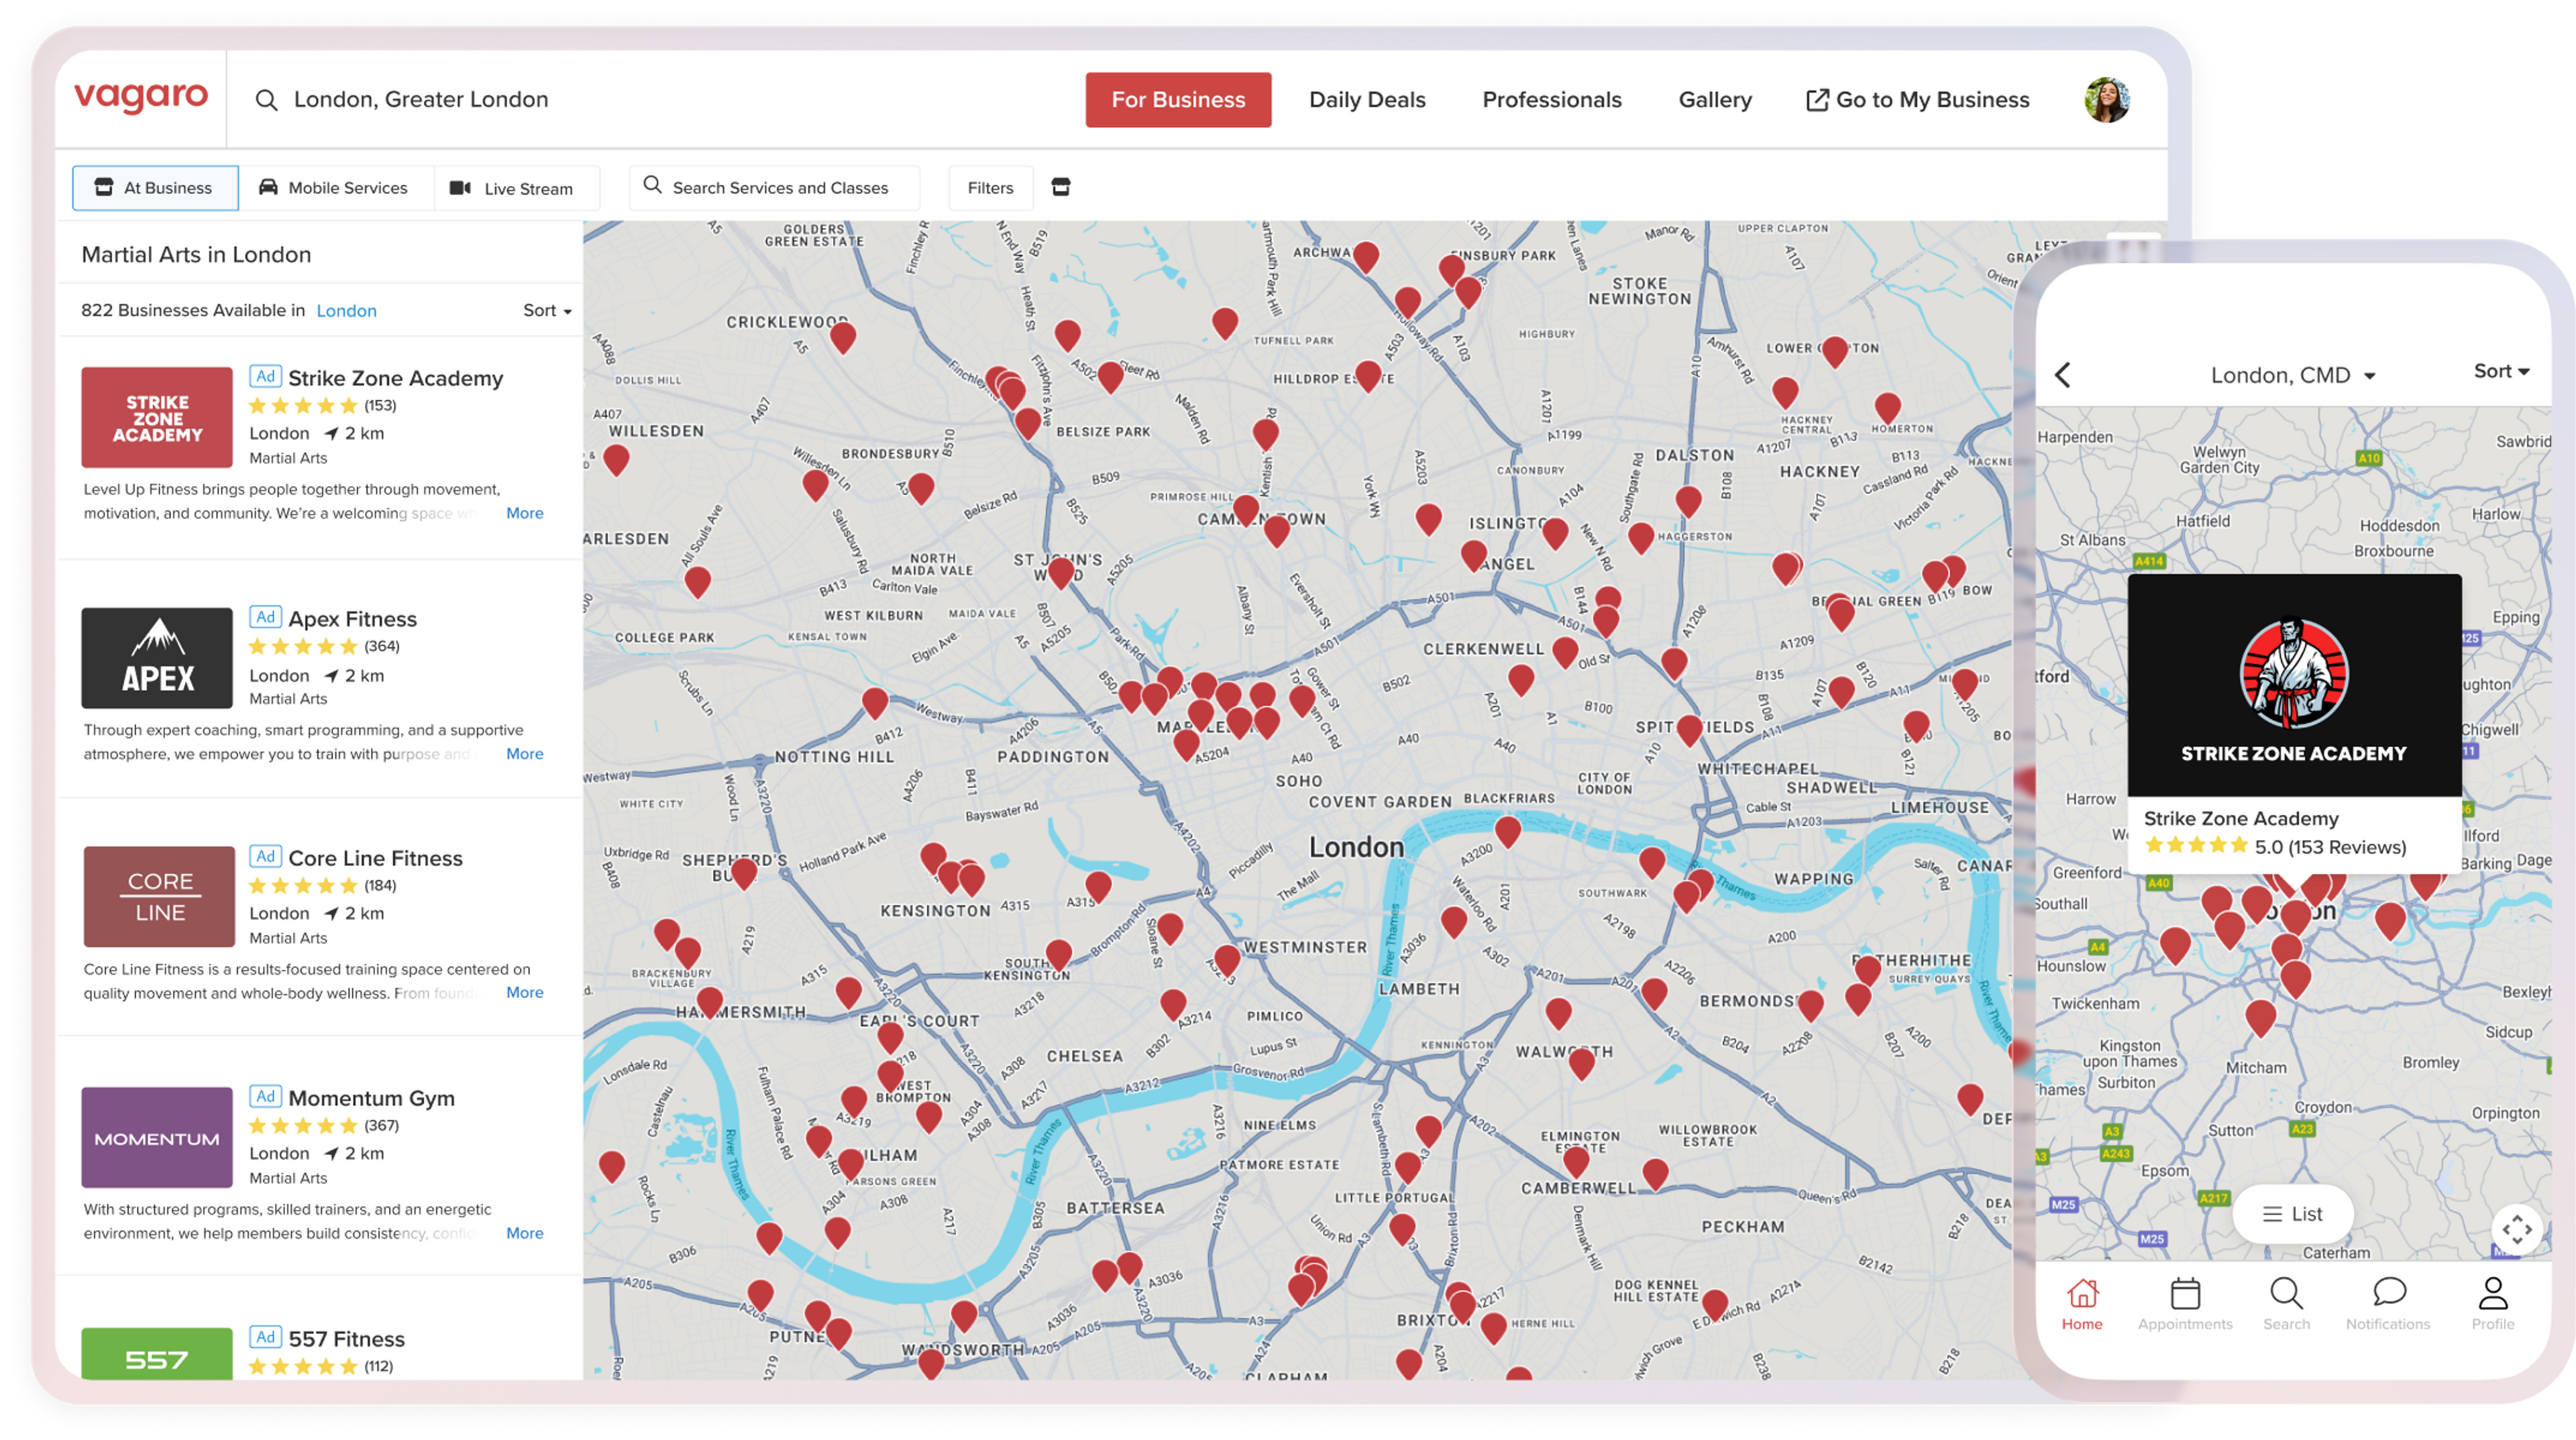Click the map pin near Westminster label
Viewport: 2576px width, 1440px height.
[x=1227, y=961]
